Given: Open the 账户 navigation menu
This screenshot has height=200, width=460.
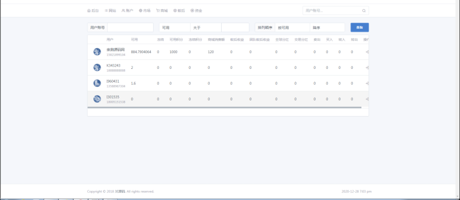Looking at the screenshot, I should click(x=127, y=11).
